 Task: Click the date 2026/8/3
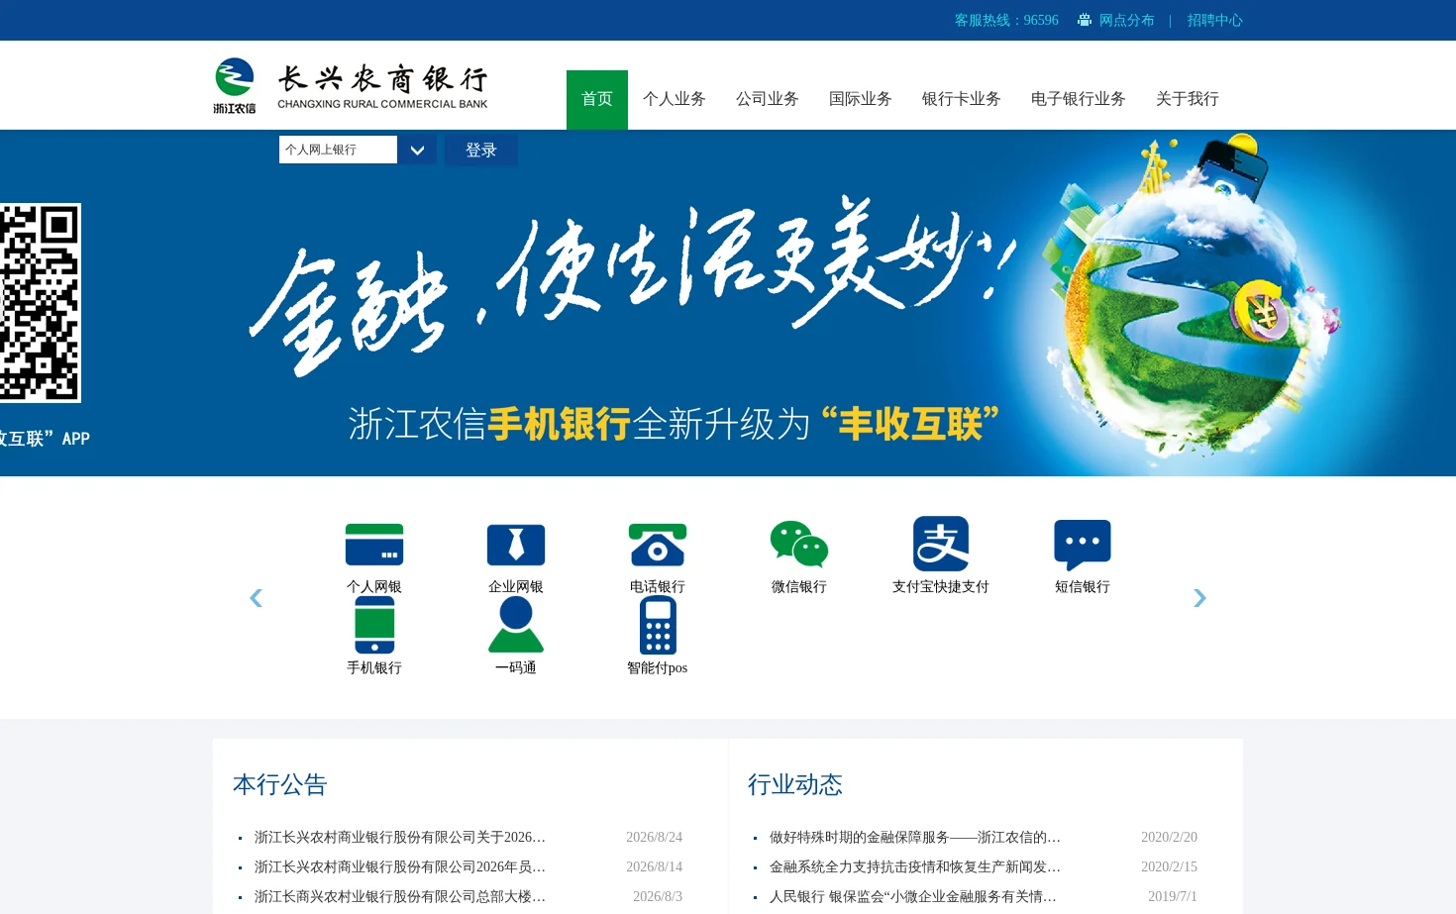click(x=658, y=897)
